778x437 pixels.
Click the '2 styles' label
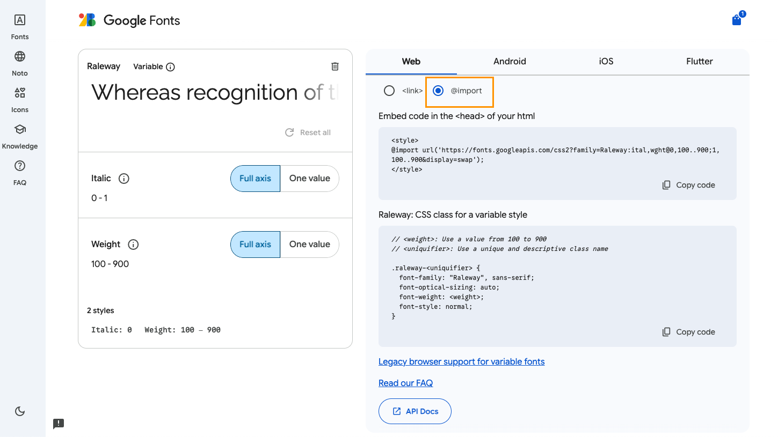[100, 310]
